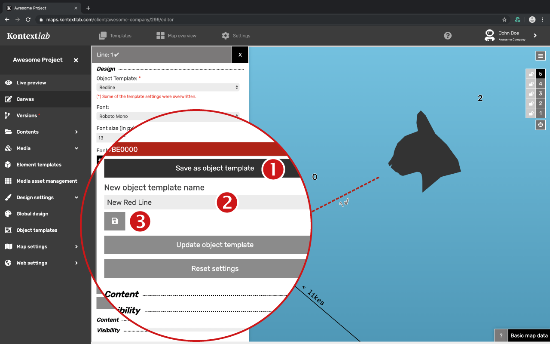The height and width of the screenshot is (344, 550).
Task: Expand the Web settings submenu chevron
Action: point(76,263)
